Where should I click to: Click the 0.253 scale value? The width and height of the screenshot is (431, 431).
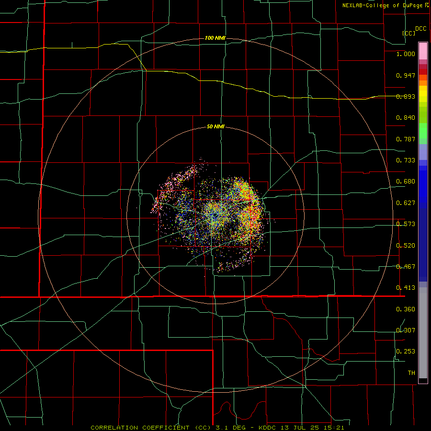click(x=406, y=352)
